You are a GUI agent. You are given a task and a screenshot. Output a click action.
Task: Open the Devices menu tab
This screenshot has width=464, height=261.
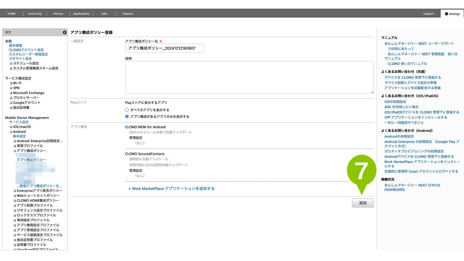coord(58,14)
